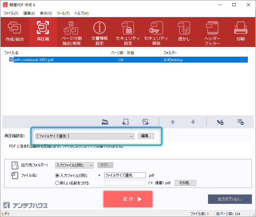This screenshot has width=256, height=217.
Task: Select pdf-cookbook-MR1.pdf in the file list
Action: click(x=34, y=60)
